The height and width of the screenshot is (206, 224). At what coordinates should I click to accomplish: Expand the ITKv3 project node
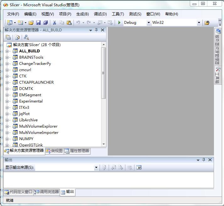point(7,108)
